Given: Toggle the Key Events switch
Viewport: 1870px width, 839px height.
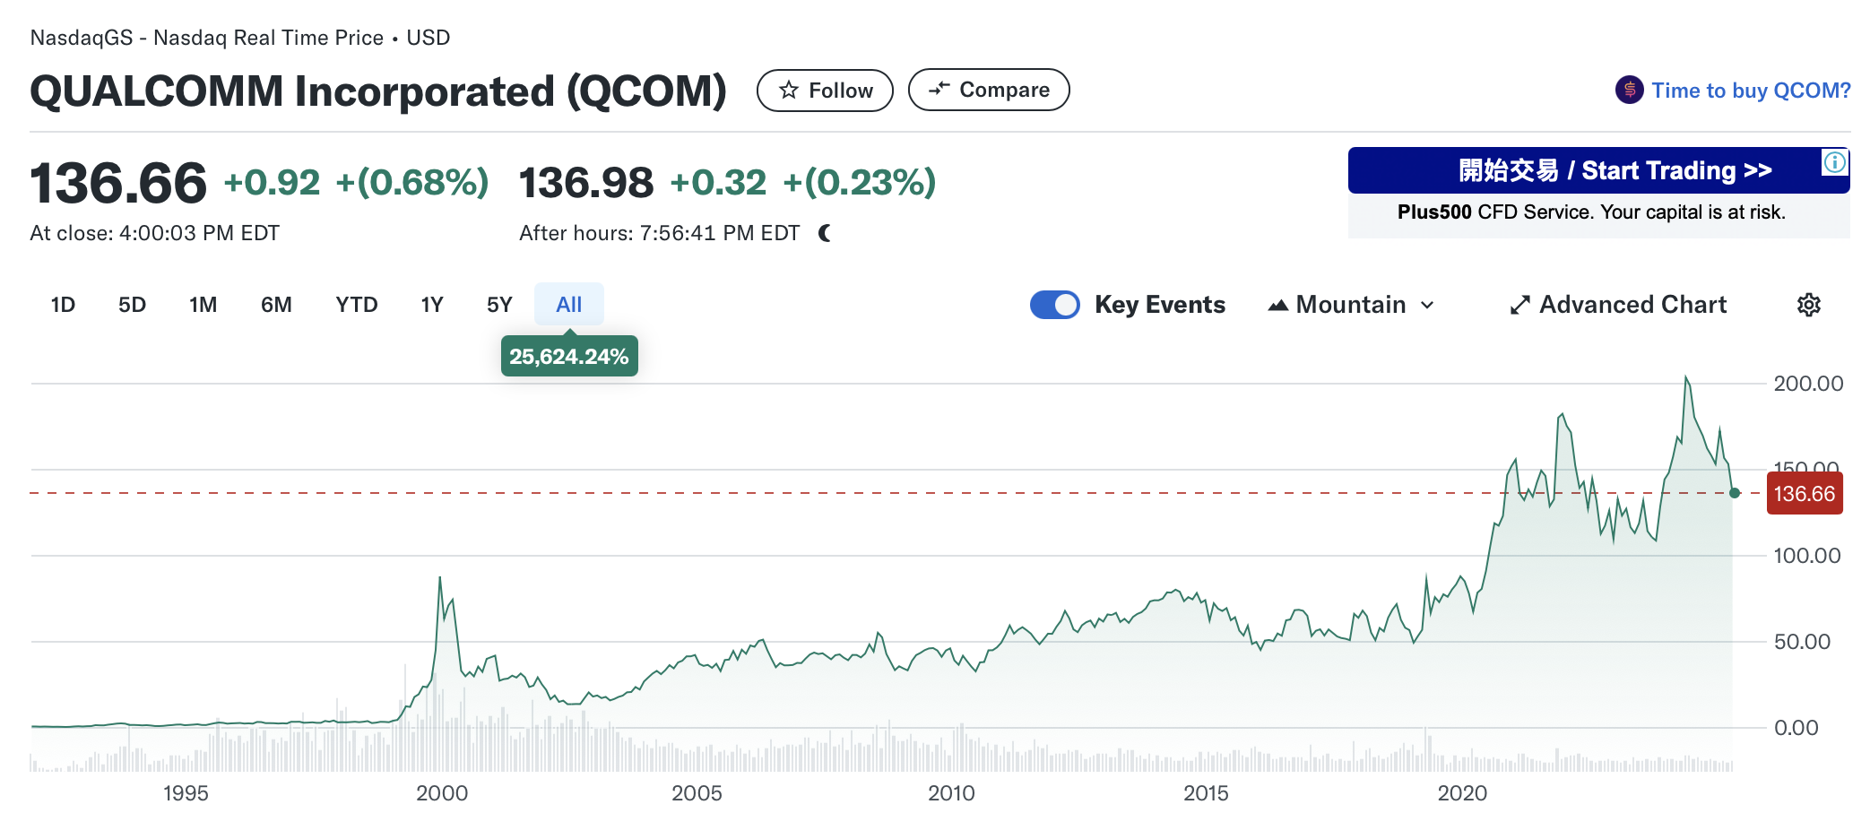Looking at the screenshot, I should click(1054, 305).
